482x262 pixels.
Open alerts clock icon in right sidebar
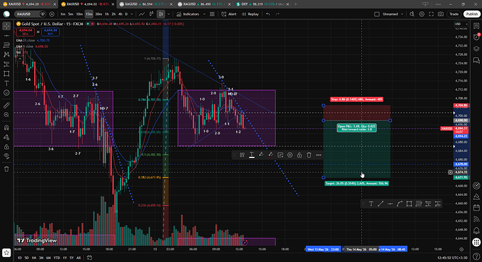pos(476,37)
